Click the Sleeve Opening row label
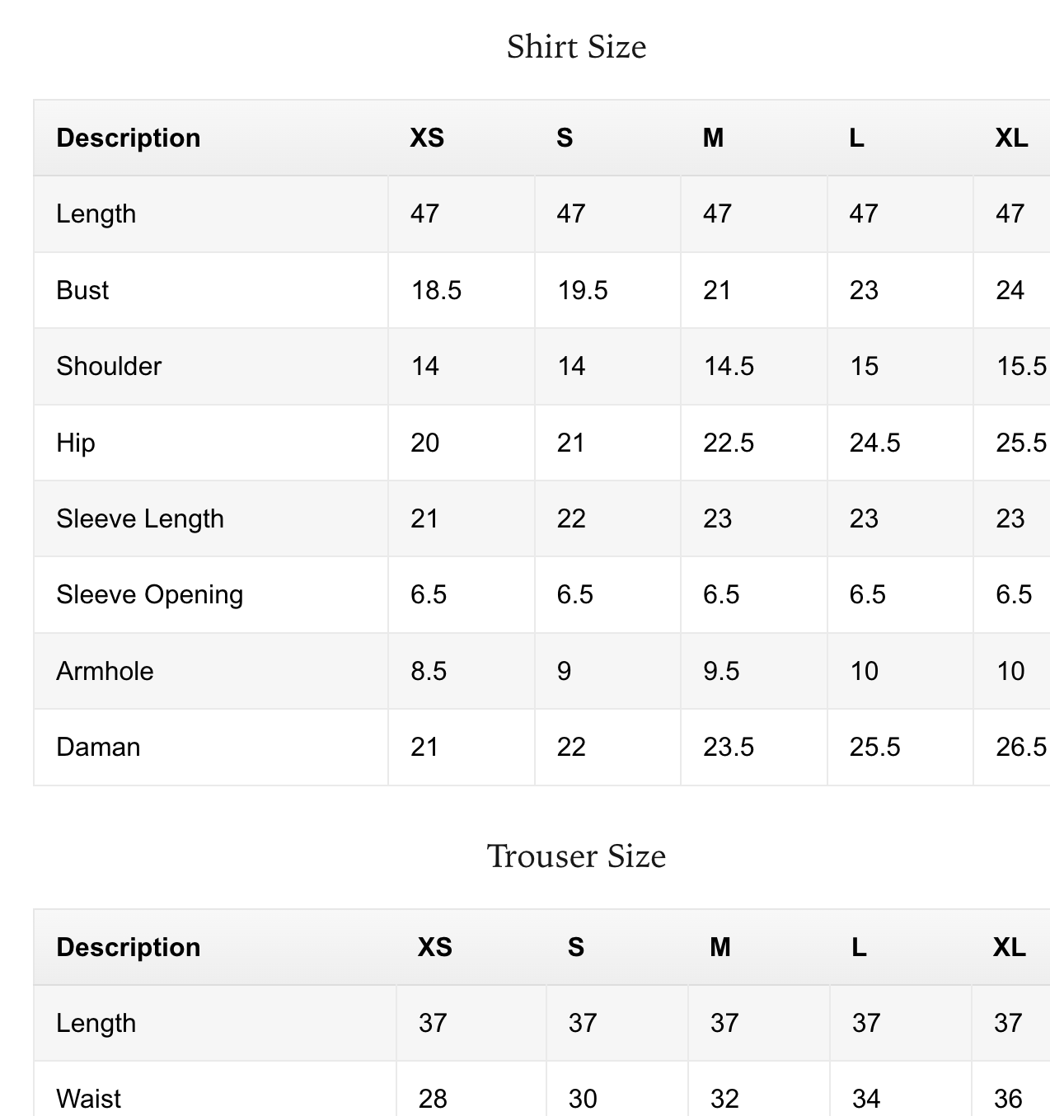The width and height of the screenshot is (1050, 1116). pos(150,594)
